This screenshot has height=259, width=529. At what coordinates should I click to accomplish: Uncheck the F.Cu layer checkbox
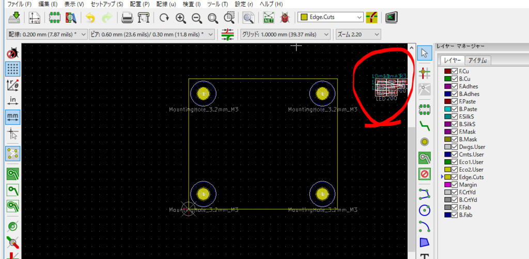tap(455, 71)
